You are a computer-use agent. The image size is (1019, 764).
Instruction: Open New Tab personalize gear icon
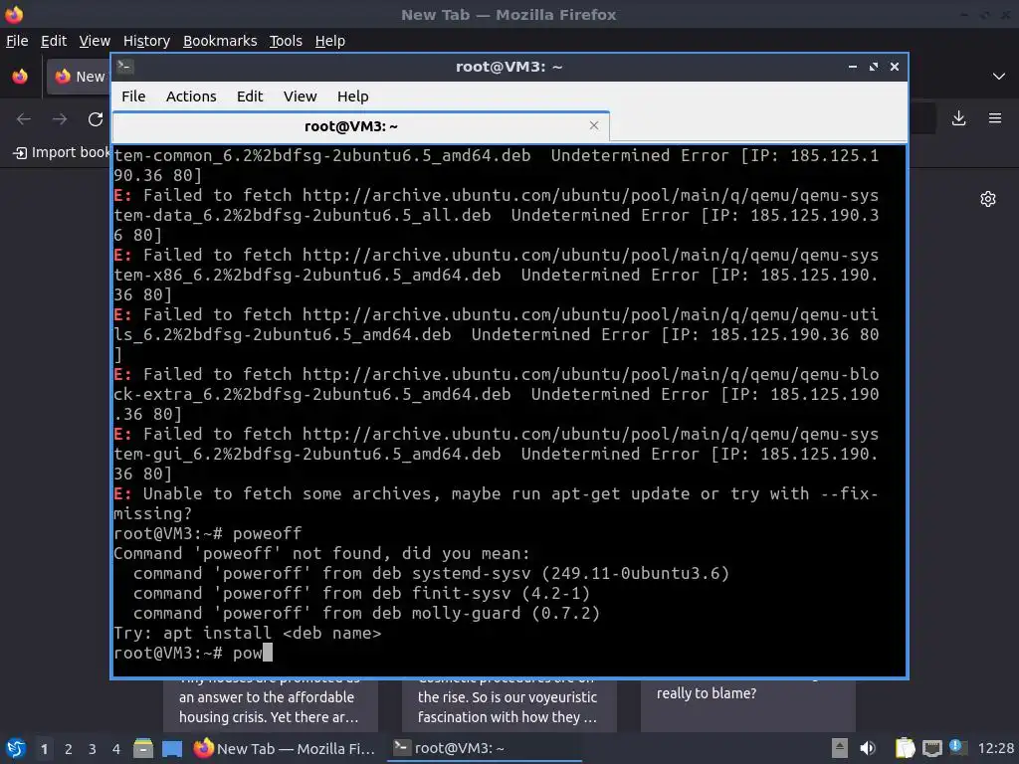pos(988,199)
